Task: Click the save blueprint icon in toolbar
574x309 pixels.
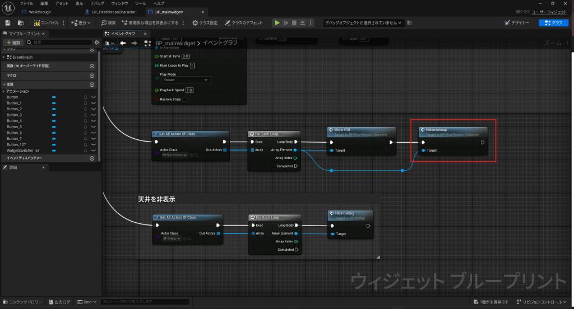Action: click(x=8, y=23)
